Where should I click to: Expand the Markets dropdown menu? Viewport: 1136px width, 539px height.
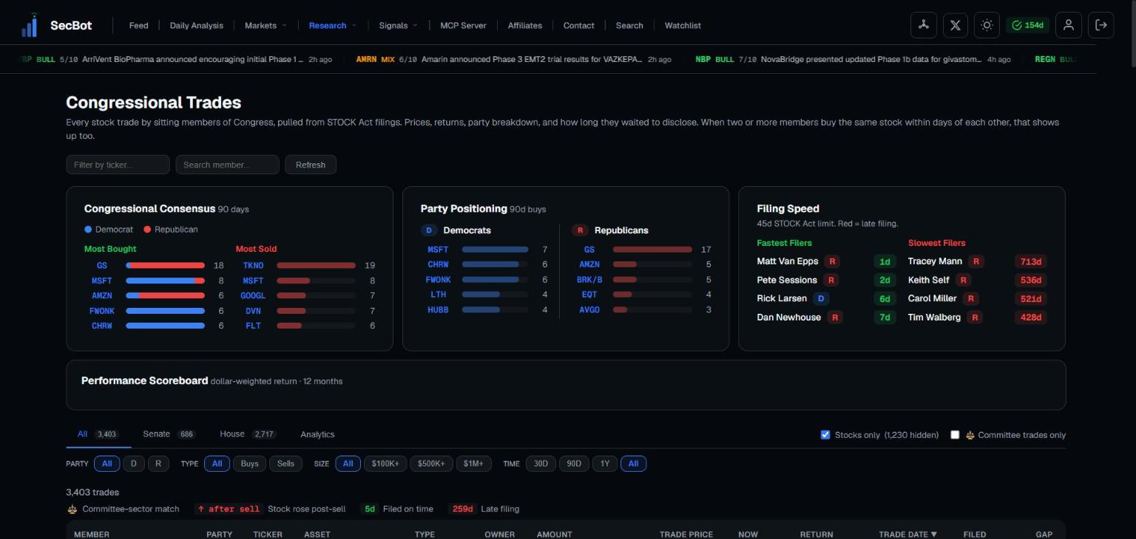266,25
